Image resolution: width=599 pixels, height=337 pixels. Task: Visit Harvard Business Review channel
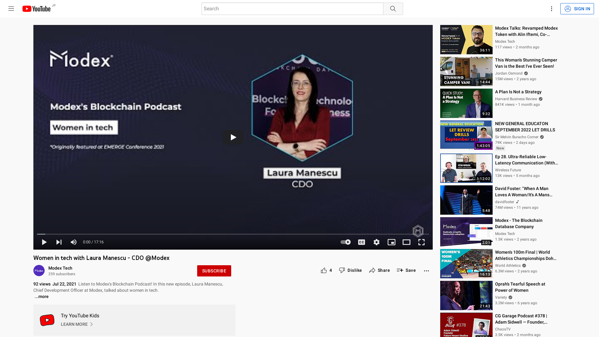tap(516, 99)
